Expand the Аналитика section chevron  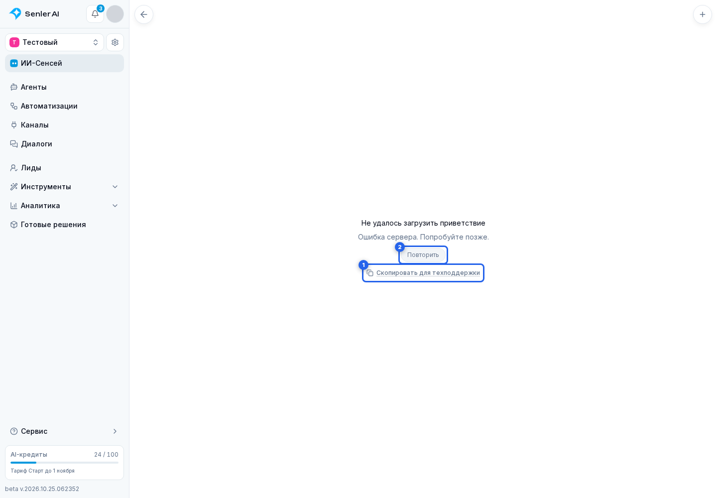point(115,206)
